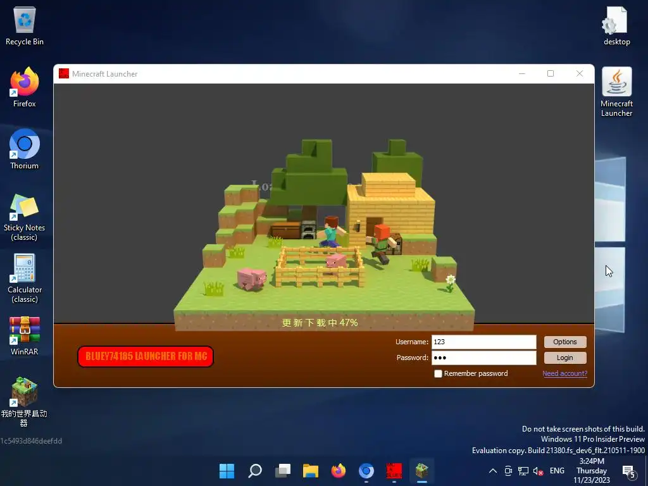648x486 pixels.
Task: Click the Minecraft Launcher title bar icon
Action: point(64,73)
